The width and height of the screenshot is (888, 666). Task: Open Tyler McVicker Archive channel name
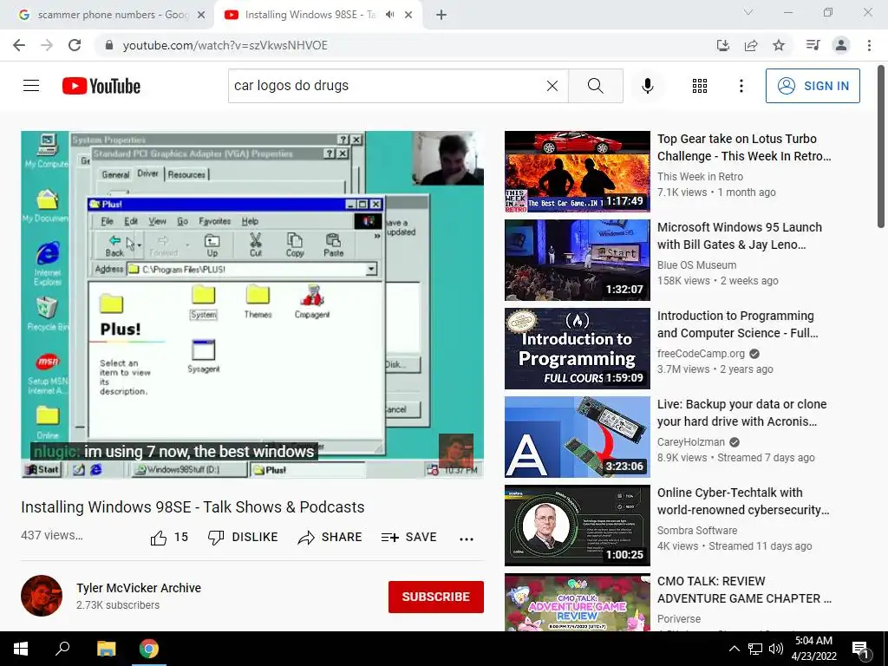click(x=139, y=588)
